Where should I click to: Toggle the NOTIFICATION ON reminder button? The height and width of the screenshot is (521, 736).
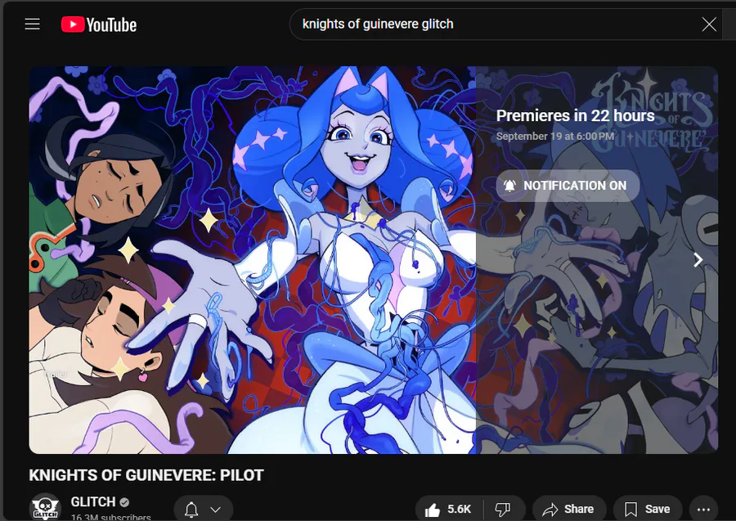coord(568,186)
